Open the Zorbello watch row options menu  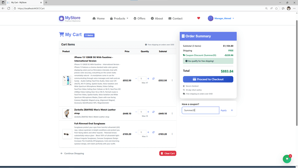click(x=172, y=113)
